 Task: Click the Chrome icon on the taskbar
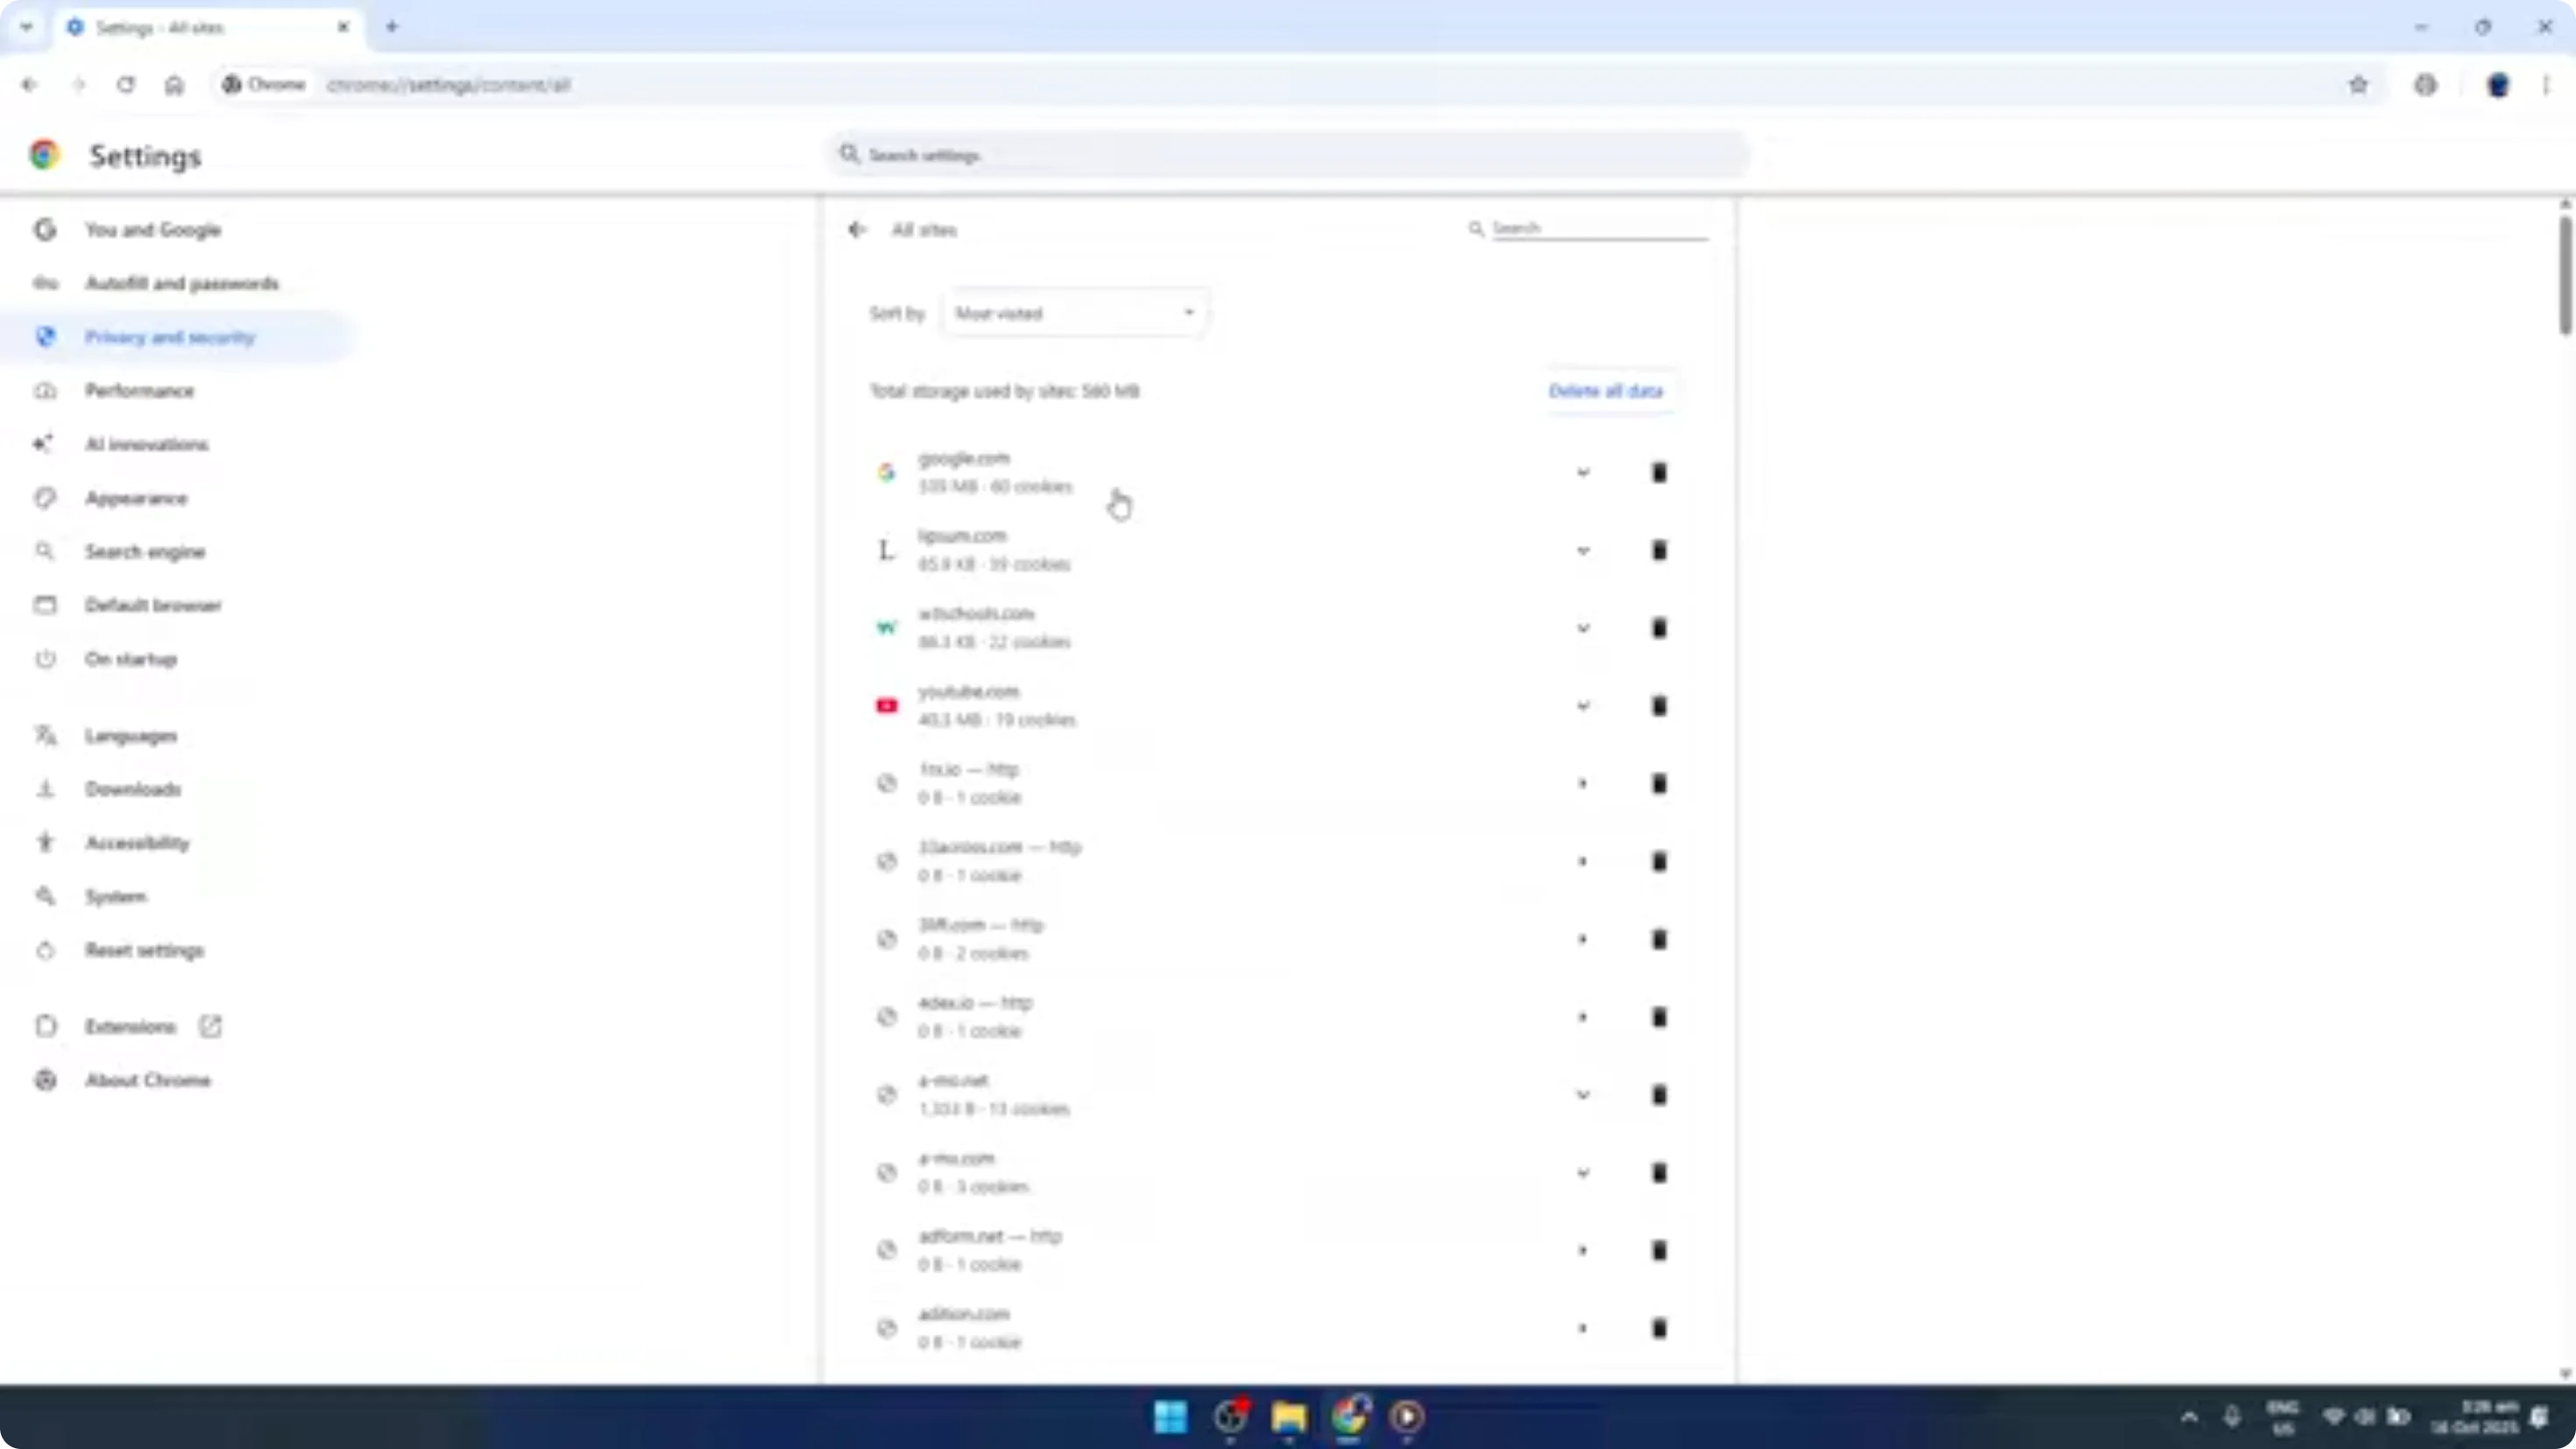1351,1417
